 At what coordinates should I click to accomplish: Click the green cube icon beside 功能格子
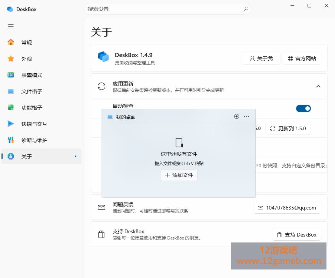11,107
